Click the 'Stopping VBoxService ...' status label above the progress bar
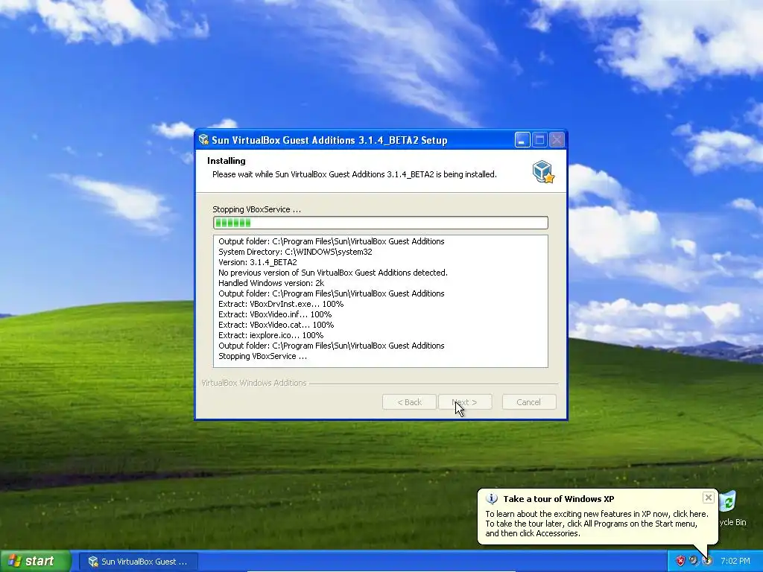The height and width of the screenshot is (572, 763). [256, 209]
